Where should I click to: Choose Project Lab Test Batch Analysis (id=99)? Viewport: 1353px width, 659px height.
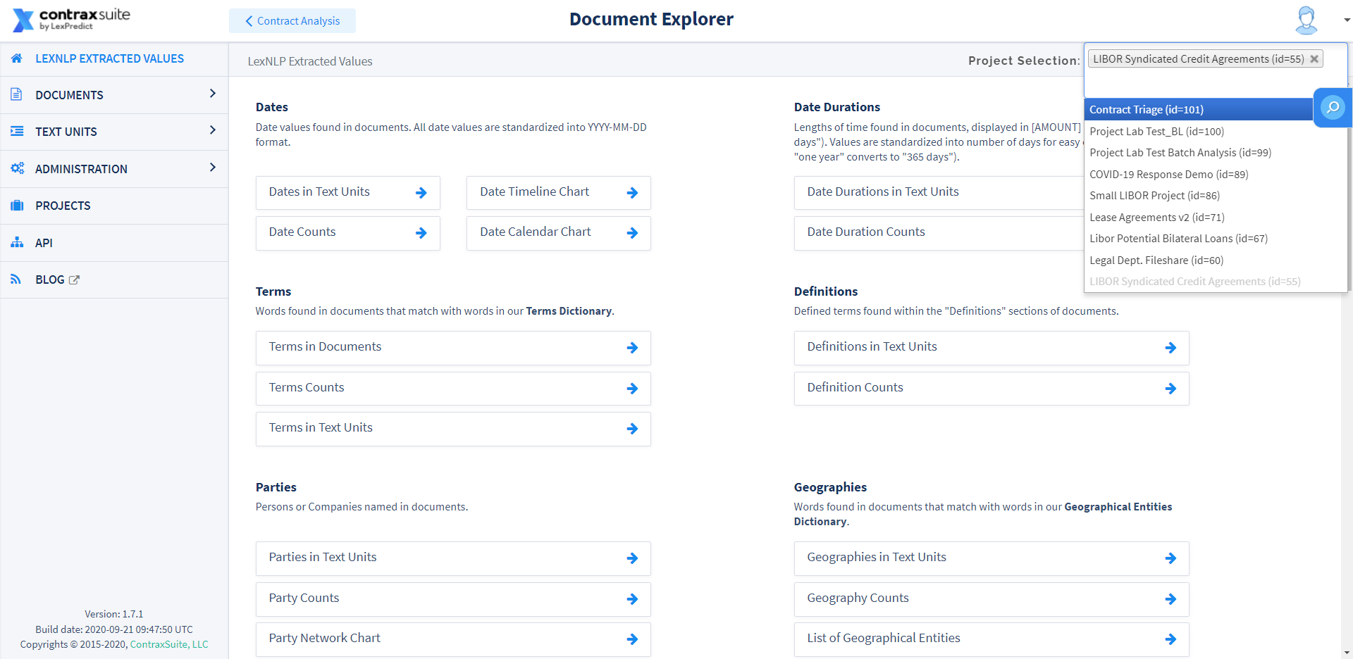click(x=1215, y=153)
